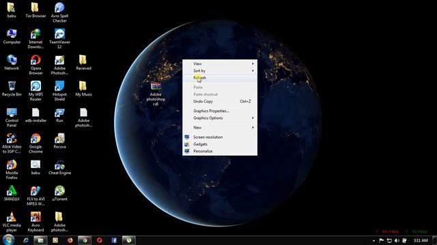Select the Received folder on desktop
This screenshot has width=437, height=245.
pyautogui.click(x=83, y=62)
